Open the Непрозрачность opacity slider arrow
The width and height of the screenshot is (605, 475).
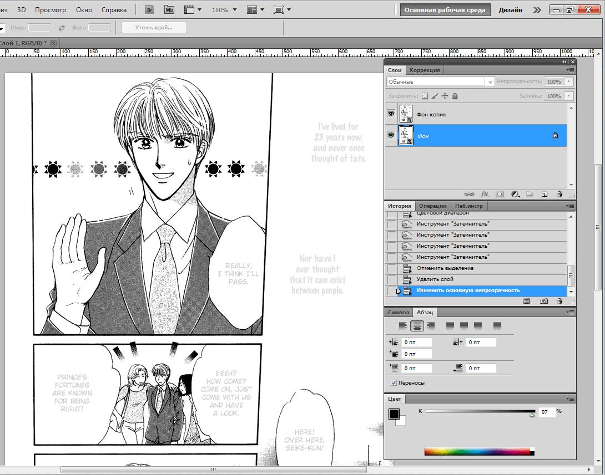click(x=569, y=81)
